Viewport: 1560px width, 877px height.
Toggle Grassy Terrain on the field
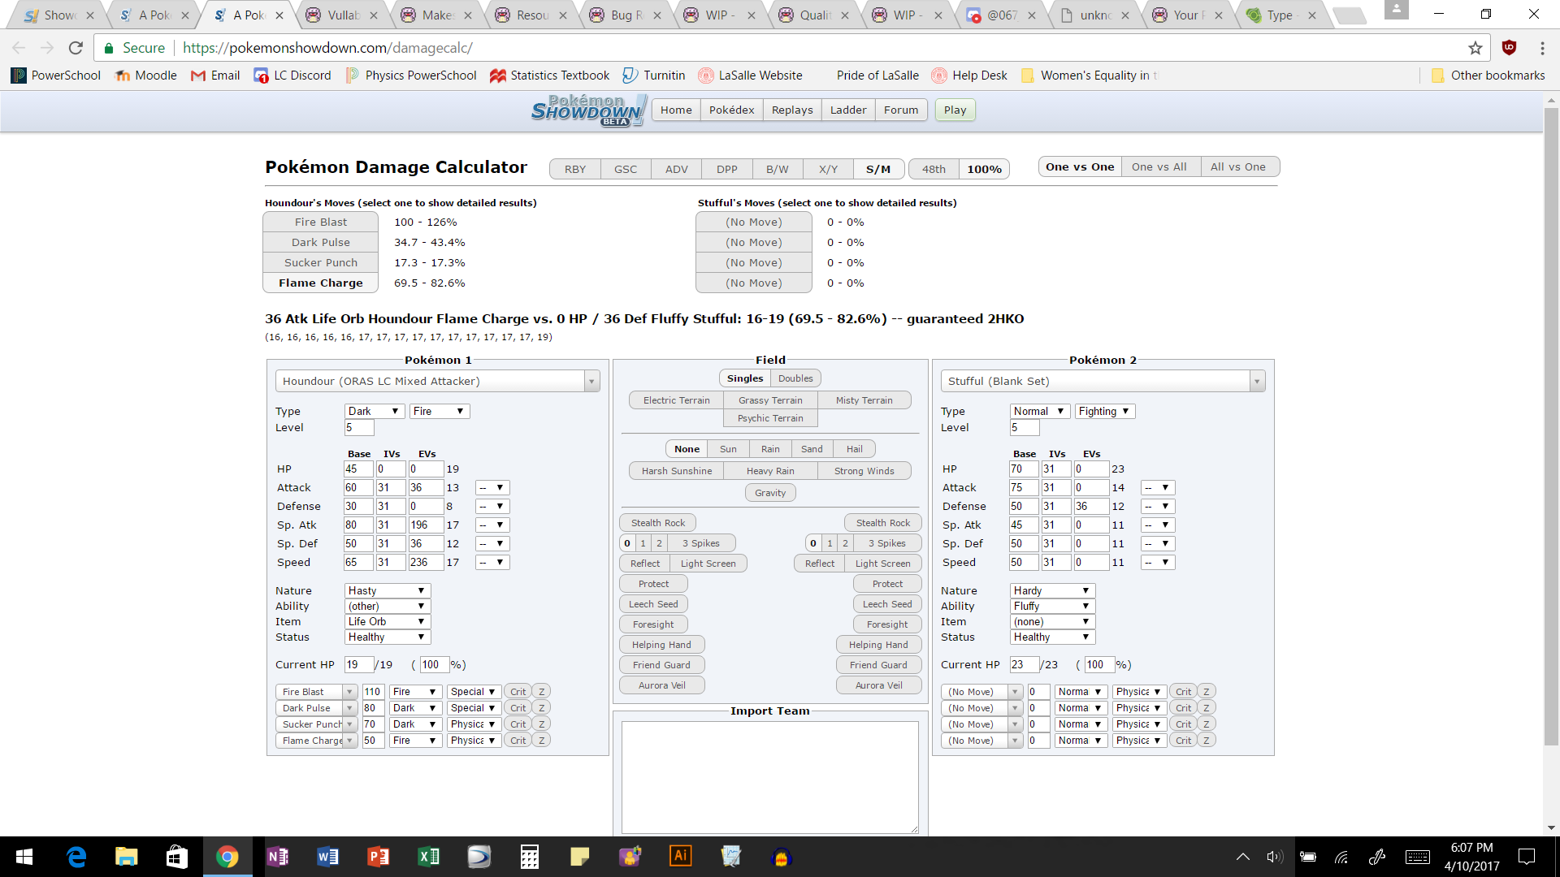[770, 400]
